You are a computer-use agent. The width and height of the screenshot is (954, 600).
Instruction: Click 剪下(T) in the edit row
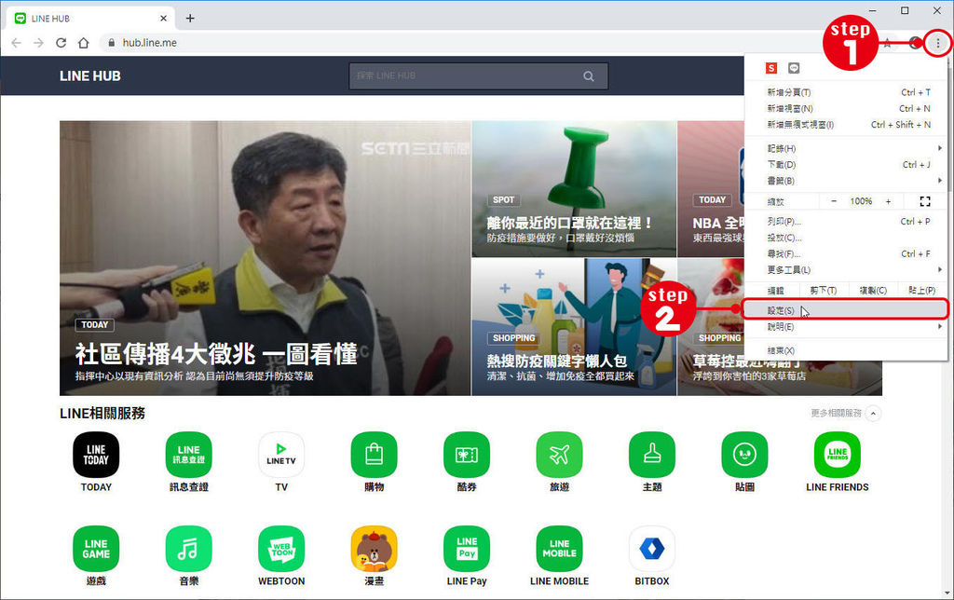tap(824, 291)
